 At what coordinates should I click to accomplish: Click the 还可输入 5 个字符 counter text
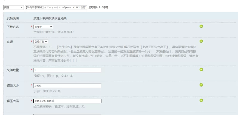[x=98, y=7]
